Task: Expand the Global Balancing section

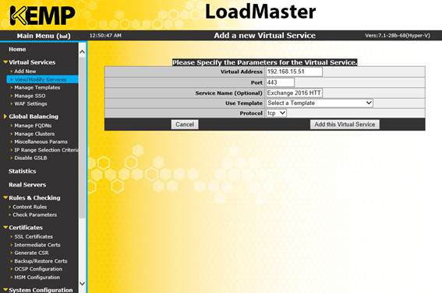Action: [x=34, y=117]
